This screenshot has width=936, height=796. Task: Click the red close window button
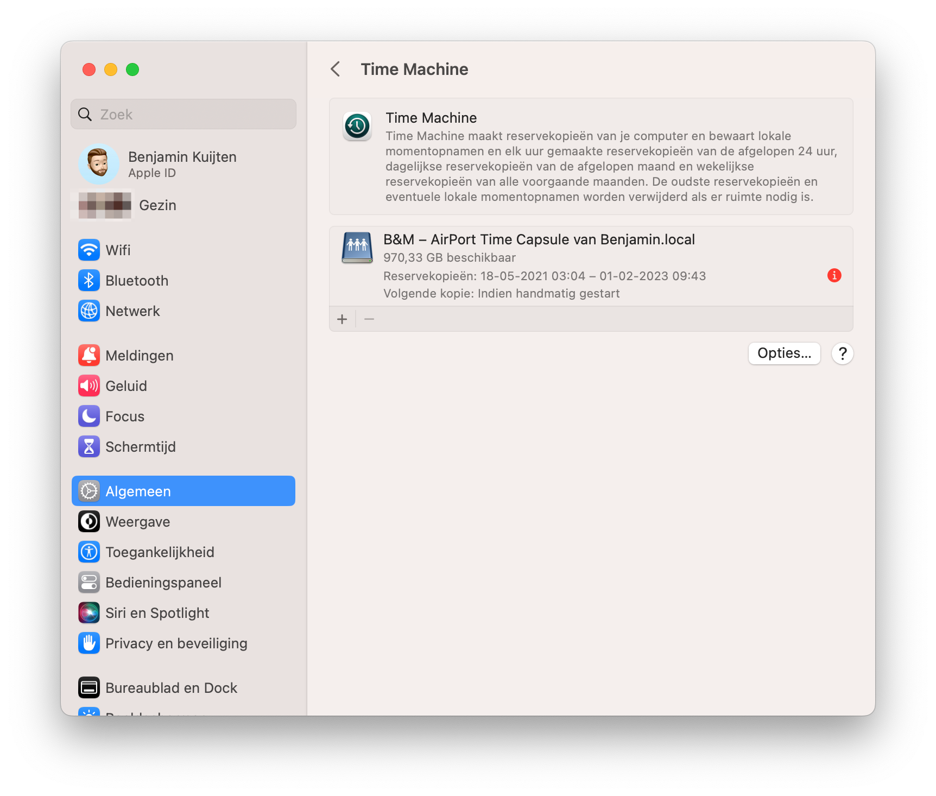[x=89, y=70]
